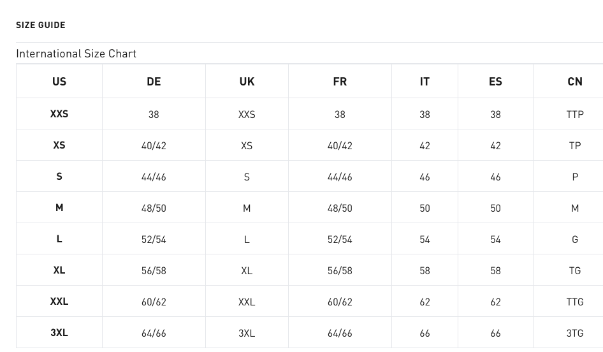Image resolution: width=603 pixels, height=352 pixels.
Task: Select the XXS row label
Action: [x=59, y=114]
